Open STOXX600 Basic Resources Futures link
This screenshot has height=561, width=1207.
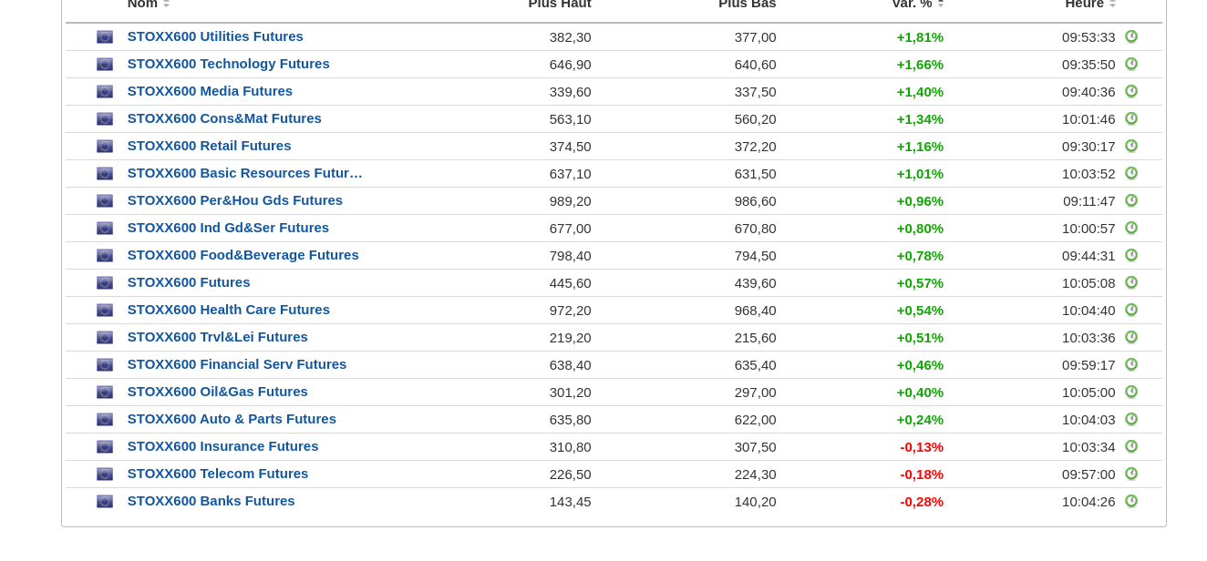click(244, 173)
